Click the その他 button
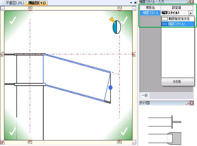 [178, 82]
